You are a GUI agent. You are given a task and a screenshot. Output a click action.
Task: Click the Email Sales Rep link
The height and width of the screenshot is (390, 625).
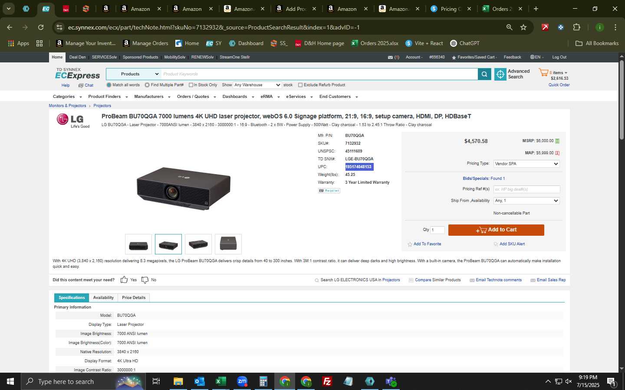(551, 280)
